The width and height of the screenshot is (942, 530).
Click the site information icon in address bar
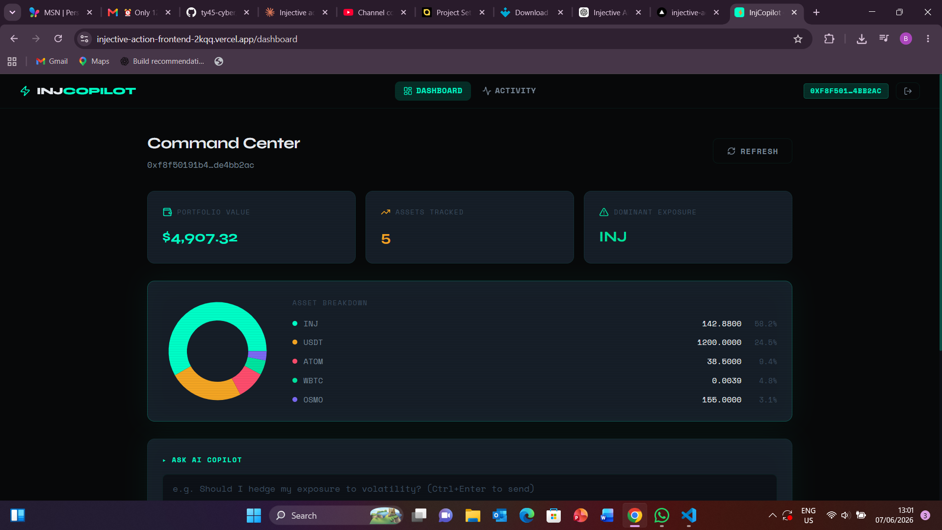(84, 39)
